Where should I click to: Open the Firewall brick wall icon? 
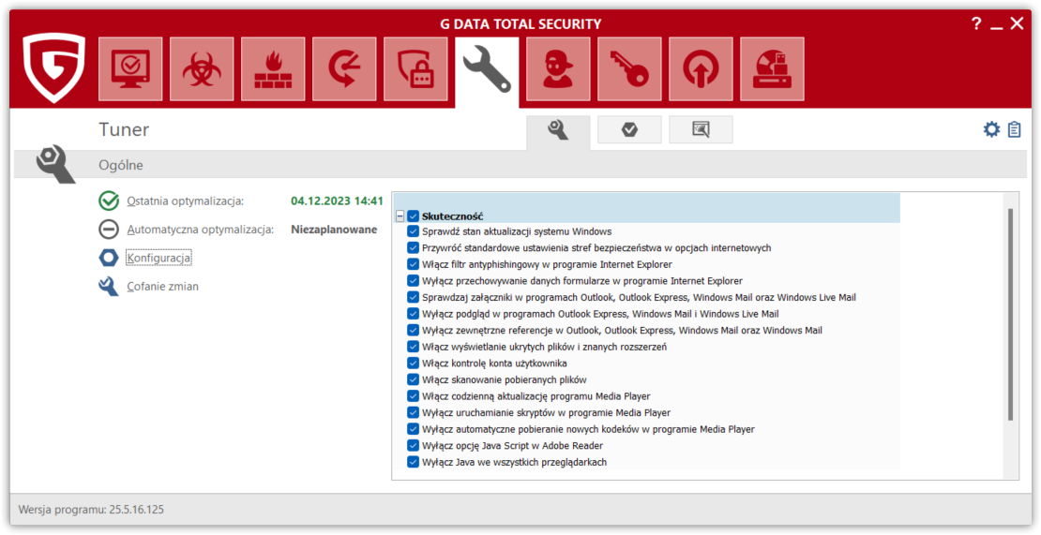(x=273, y=69)
